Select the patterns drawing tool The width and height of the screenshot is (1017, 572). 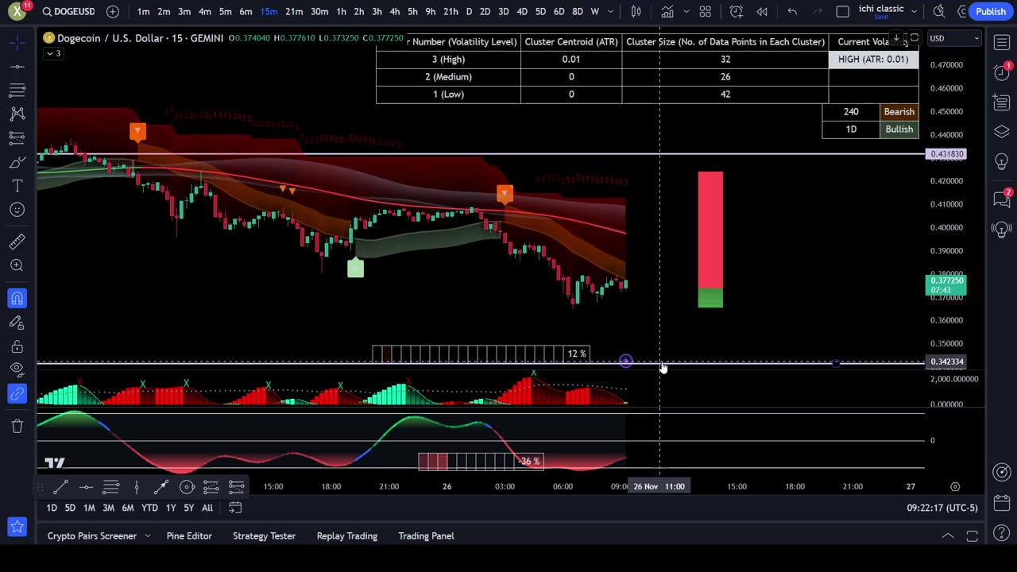17,114
